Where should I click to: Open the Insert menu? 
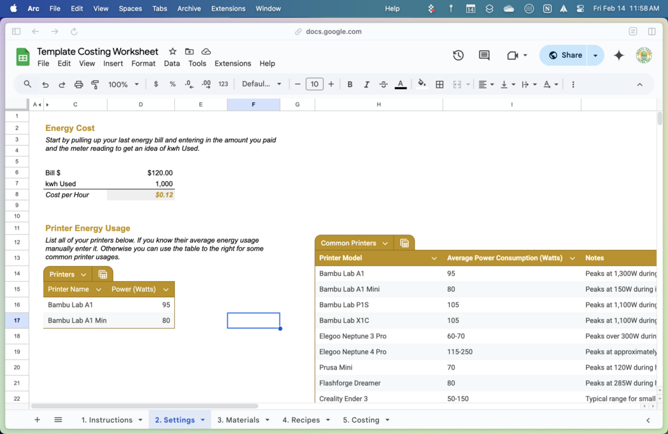click(113, 63)
